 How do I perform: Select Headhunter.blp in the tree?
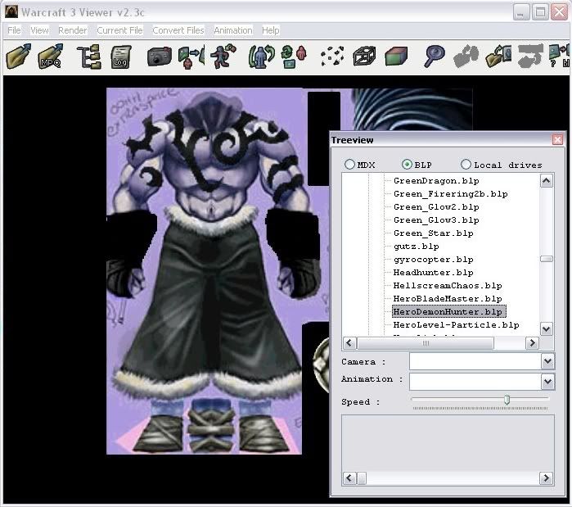coord(434,273)
